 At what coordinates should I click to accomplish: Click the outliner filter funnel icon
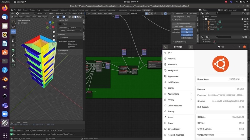[243, 13]
